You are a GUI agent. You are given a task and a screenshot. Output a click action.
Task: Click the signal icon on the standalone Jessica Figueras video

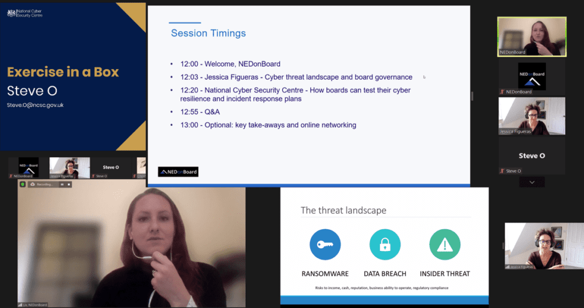507,267
